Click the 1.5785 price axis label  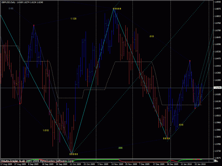(218, 144)
